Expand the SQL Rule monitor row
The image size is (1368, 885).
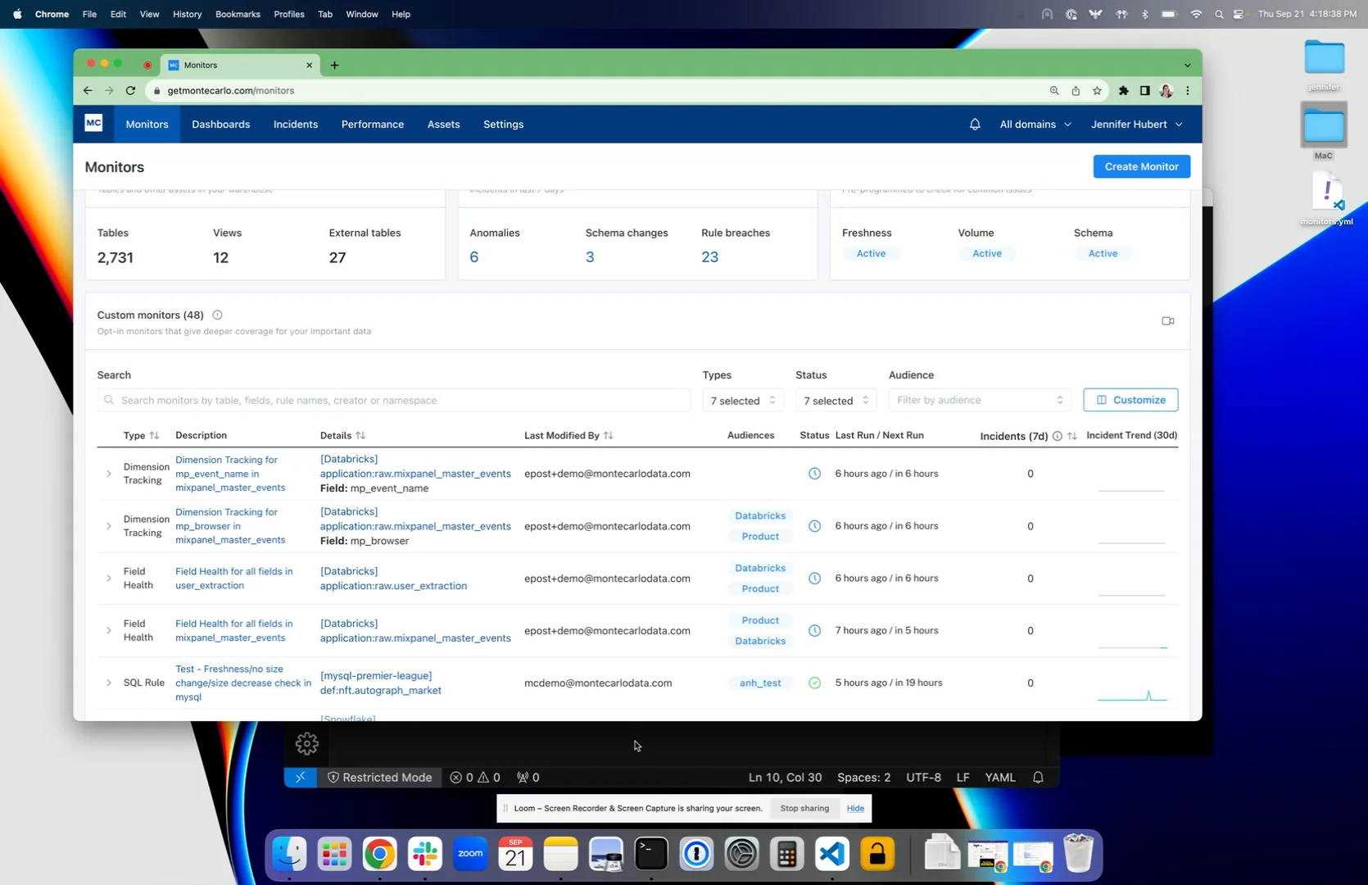pyautogui.click(x=109, y=683)
